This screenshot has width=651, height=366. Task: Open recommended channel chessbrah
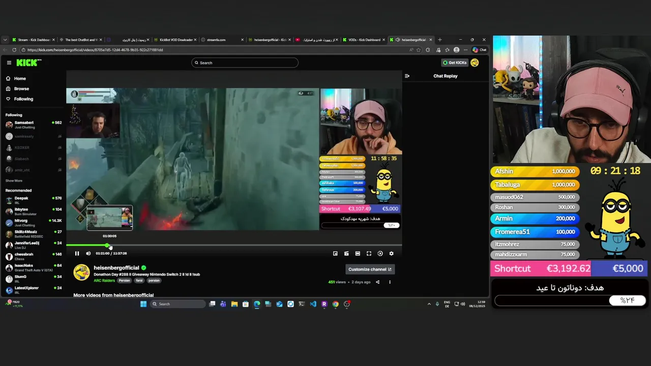tap(34, 256)
